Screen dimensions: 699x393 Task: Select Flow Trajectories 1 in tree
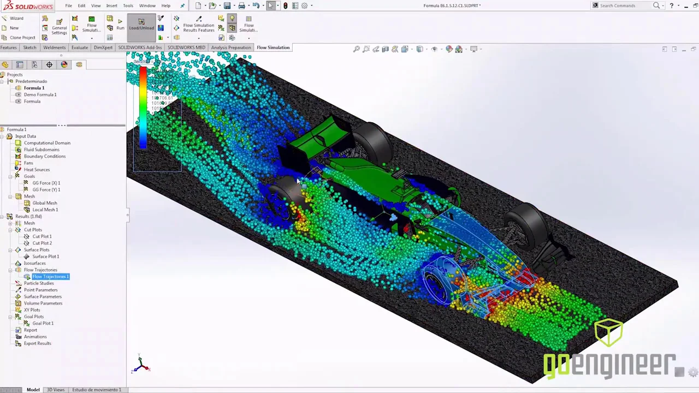click(x=50, y=277)
